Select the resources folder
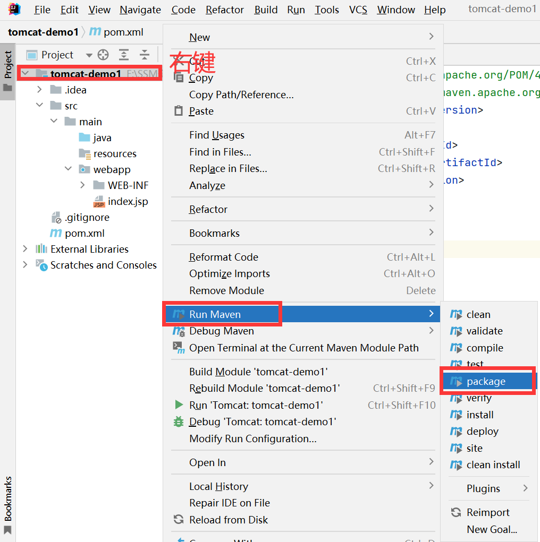 coord(108,153)
